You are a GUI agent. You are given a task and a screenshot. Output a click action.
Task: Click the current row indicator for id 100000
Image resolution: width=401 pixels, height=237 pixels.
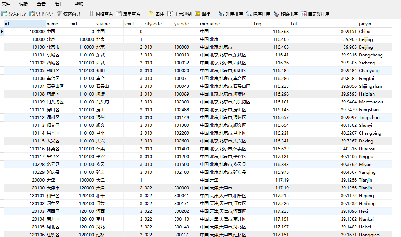(2, 31)
